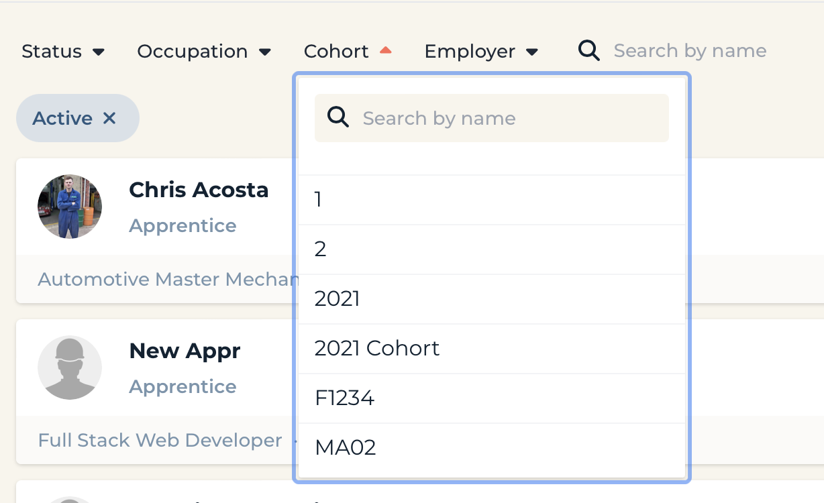
Task: Pick the F1234 cohort
Action: coord(492,398)
